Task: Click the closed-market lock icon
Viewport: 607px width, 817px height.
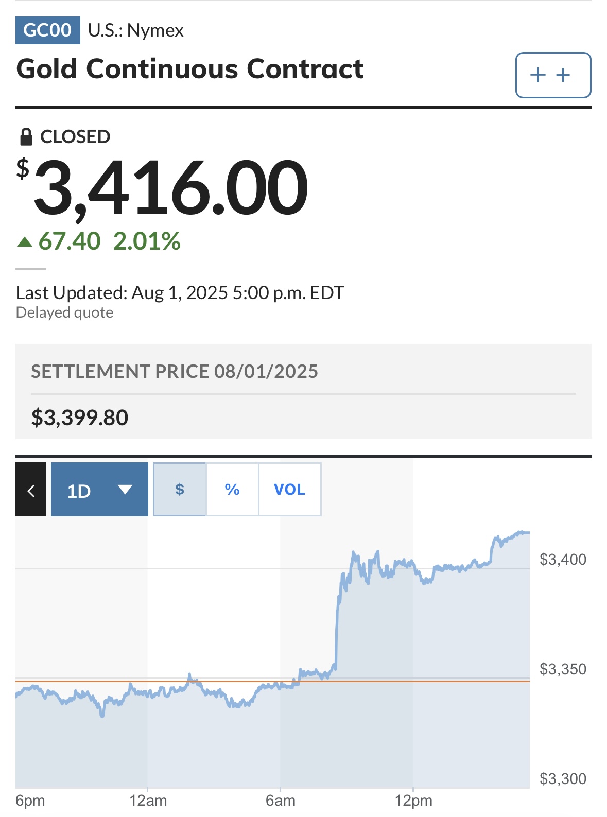Action: [x=26, y=137]
